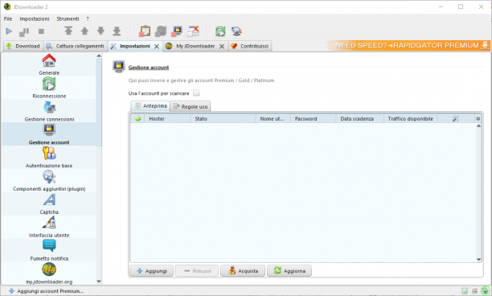The height and width of the screenshot is (296, 492).
Task: Switch to Regole uso sub-tab
Action: pyautogui.click(x=191, y=107)
